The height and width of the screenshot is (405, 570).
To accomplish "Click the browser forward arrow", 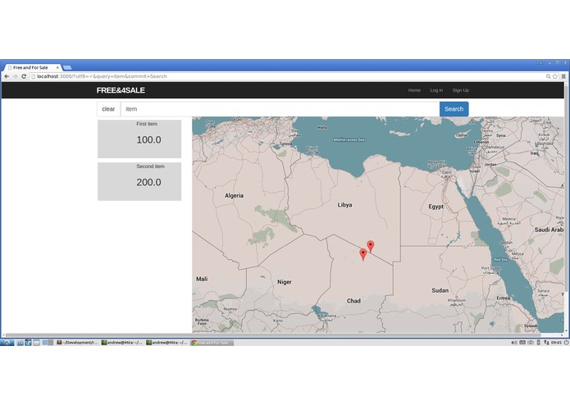I will click(x=15, y=76).
